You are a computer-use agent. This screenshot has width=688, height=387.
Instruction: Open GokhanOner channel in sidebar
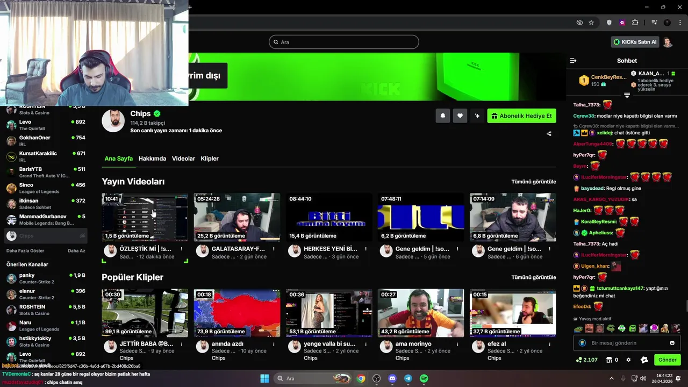(46, 141)
